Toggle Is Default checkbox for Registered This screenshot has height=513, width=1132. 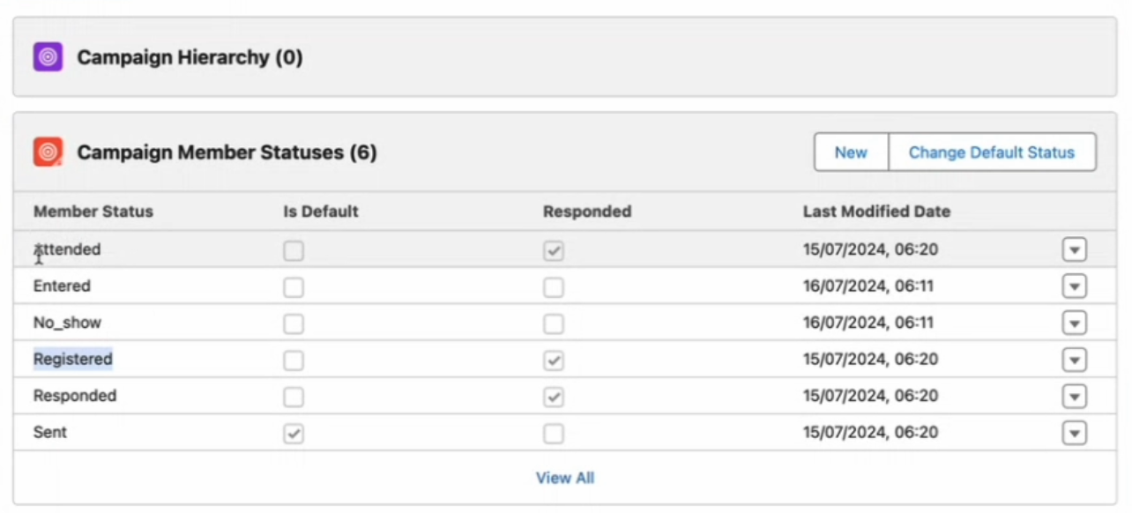click(x=294, y=361)
